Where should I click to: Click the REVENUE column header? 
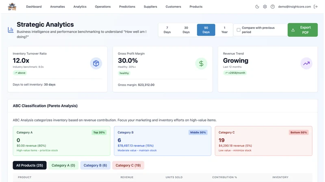tap(127, 177)
